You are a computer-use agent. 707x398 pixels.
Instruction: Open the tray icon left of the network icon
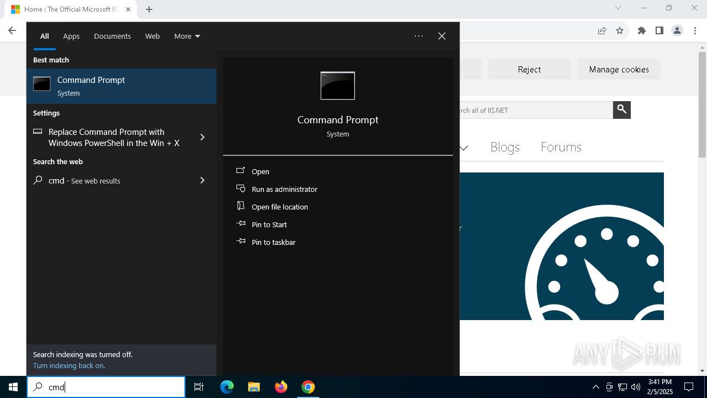coord(609,387)
